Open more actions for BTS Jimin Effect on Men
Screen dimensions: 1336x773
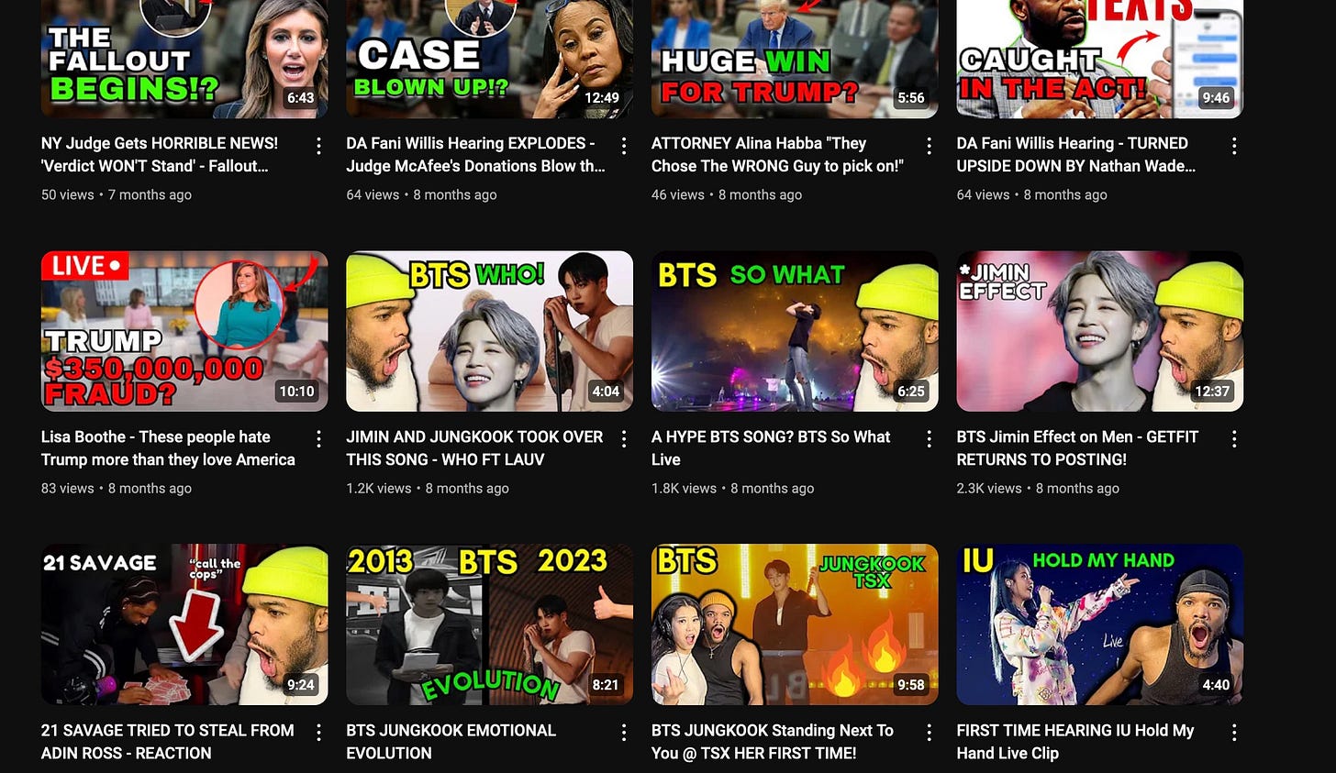click(1234, 439)
